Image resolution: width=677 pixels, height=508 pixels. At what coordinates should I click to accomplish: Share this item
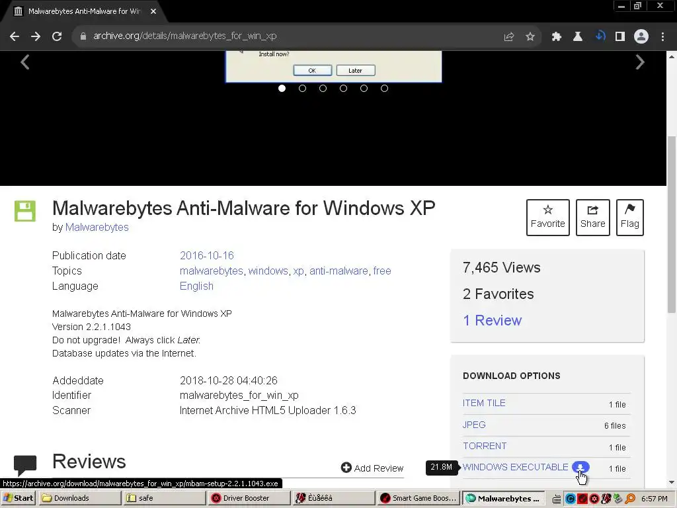point(593,217)
